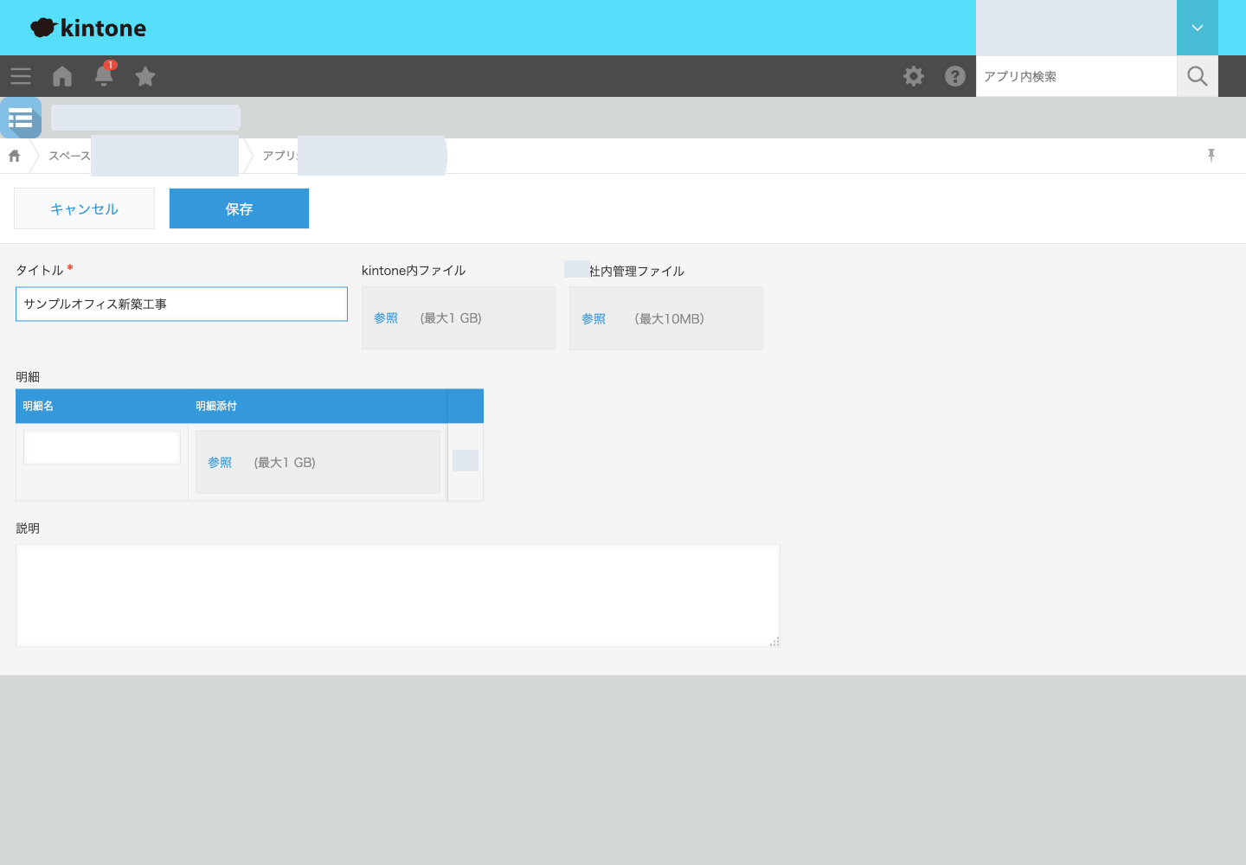Click the breadcrumb home icon
Viewport: 1246px width, 865px height.
pyautogui.click(x=14, y=156)
